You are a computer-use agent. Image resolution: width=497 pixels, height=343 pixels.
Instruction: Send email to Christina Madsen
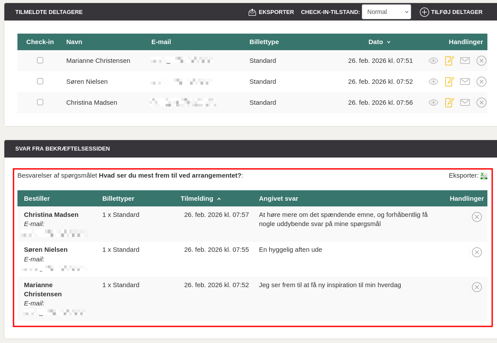[x=465, y=103]
